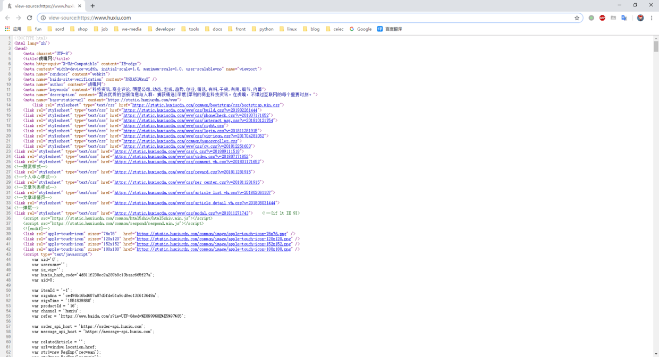This screenshot has width=659, height=357.
Task: Open the per_center.css stylesheet link
Action: click(x=188, y=182)
